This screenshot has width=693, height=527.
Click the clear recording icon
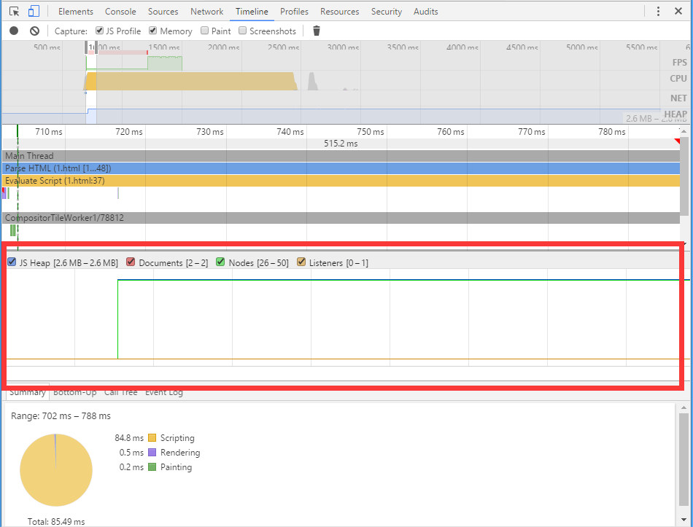(34, 31)
